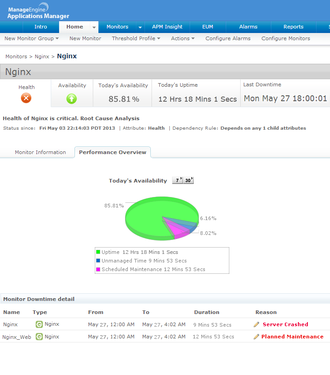Select the Performance Overview tab

pyautogui.click(x=112, y=152)
